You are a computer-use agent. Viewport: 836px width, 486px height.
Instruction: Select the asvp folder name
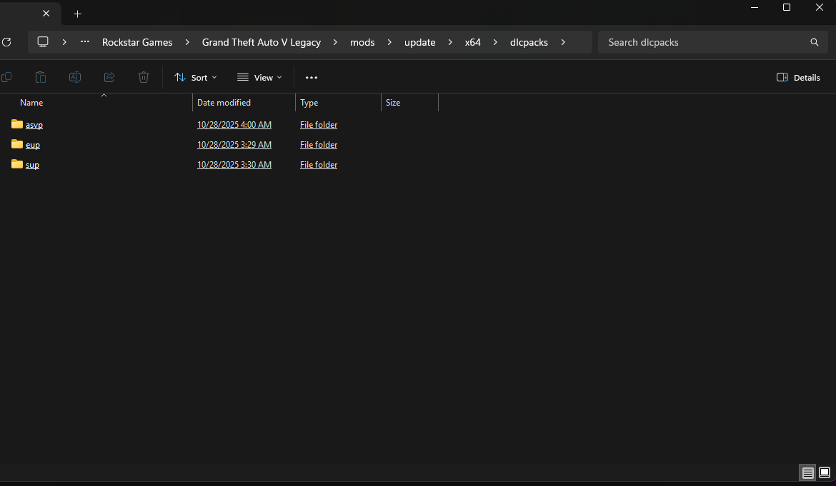coord(34,125)
